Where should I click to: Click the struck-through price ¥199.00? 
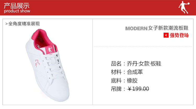coord(138,89)
